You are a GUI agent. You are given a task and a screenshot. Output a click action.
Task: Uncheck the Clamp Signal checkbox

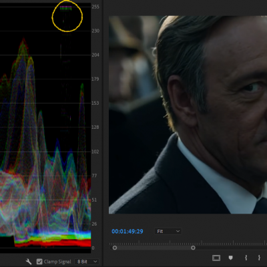coord(39,262)
